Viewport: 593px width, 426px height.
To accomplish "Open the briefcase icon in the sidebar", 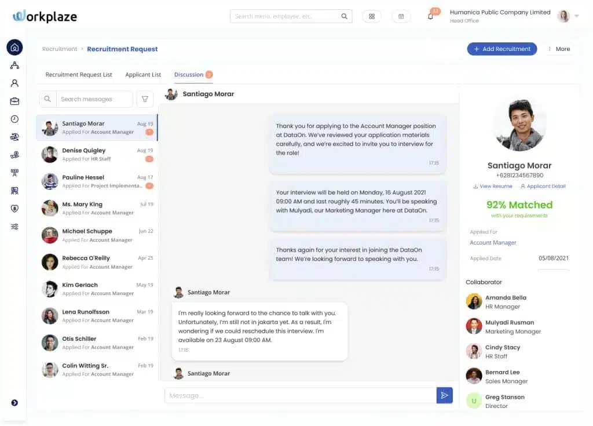I will tap(14, 101).
